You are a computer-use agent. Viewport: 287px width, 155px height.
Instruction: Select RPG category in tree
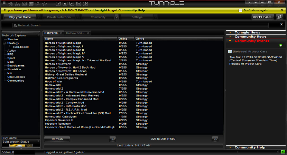click(x=10, y=54)
